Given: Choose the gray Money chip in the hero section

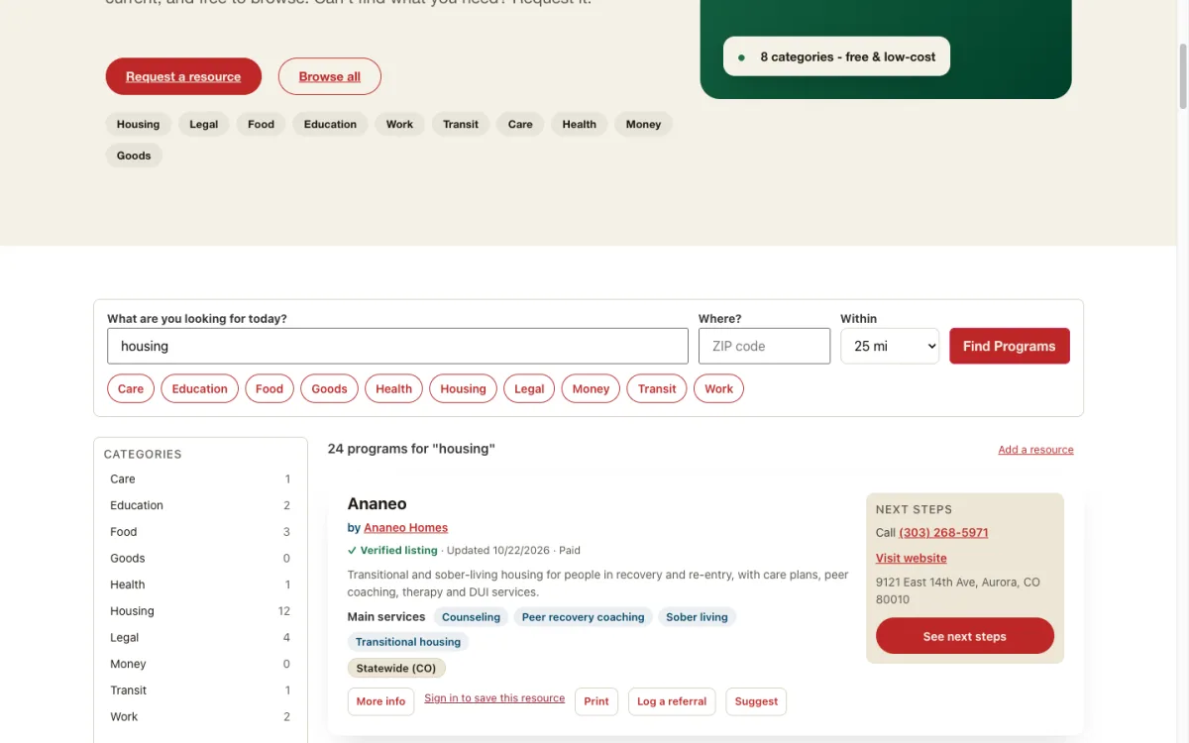Looking at the screenshot, I should pos(643,124).
